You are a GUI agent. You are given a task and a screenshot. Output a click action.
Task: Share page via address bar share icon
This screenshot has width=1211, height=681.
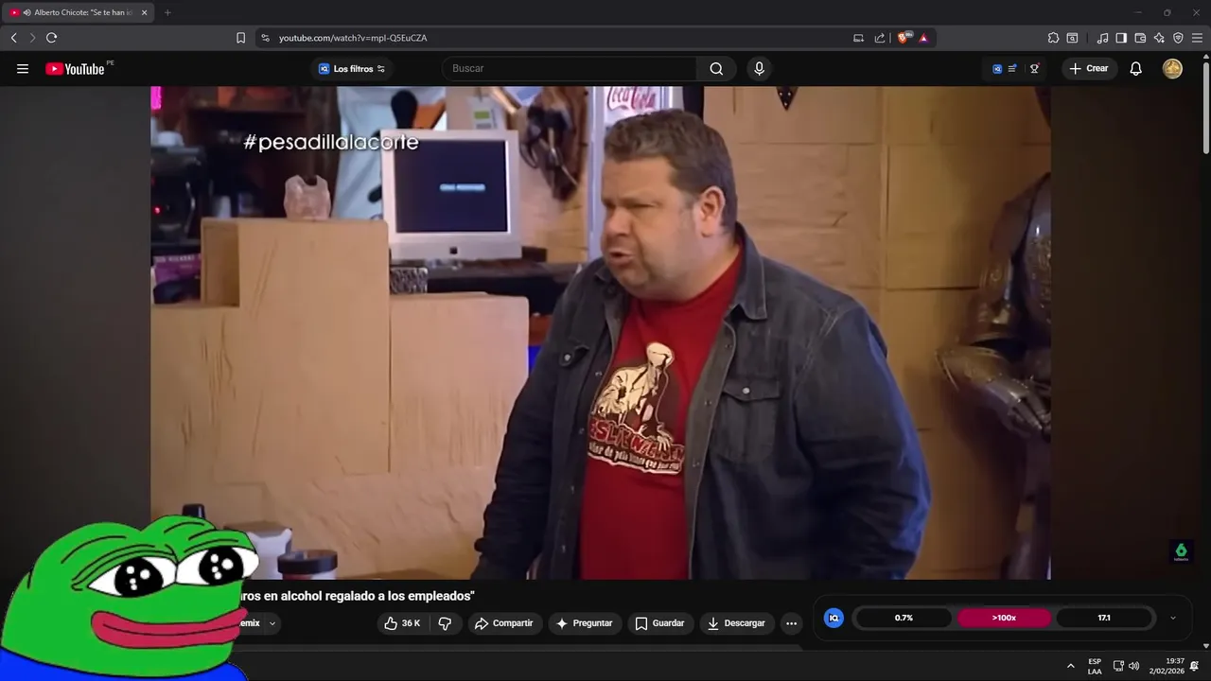[x=880, y=38]
